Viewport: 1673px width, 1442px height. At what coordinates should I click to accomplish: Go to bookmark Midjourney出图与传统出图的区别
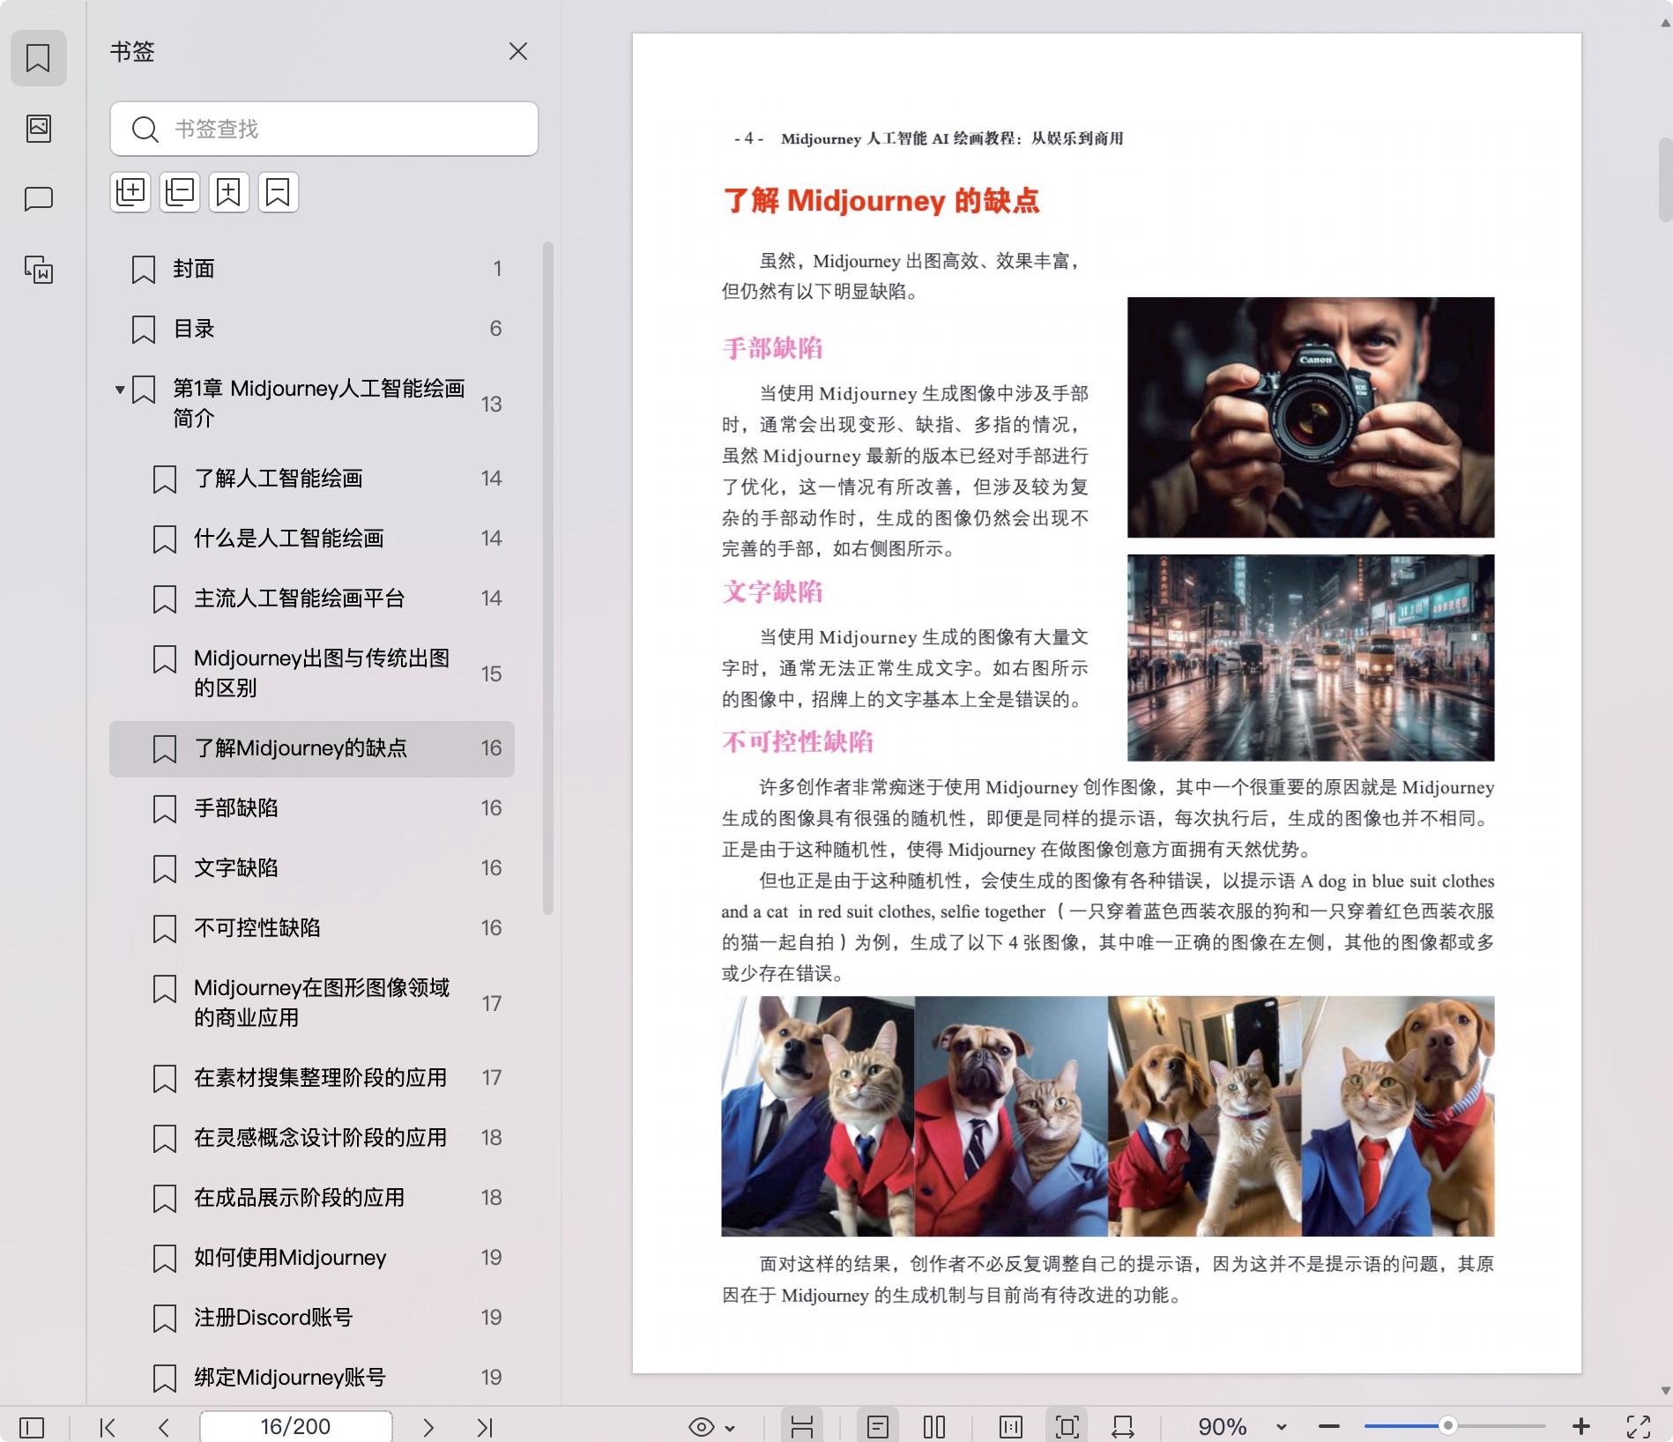tap(312, 673)
